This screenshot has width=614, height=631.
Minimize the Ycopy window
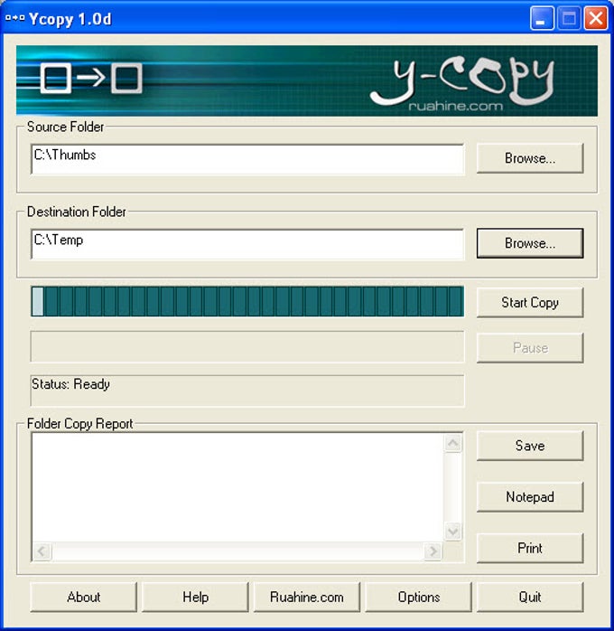pos(542,18)
